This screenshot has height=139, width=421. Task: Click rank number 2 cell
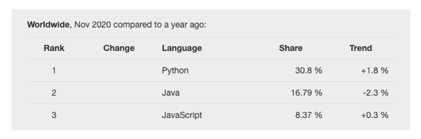click(54, 93)
